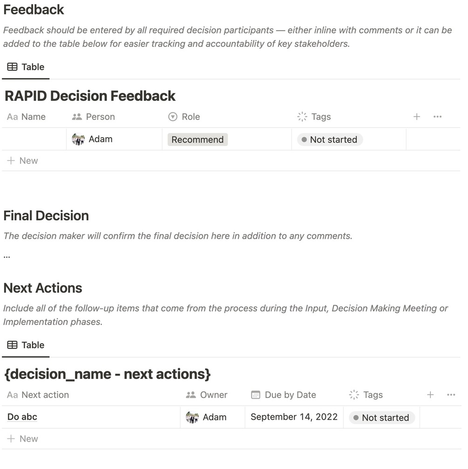Click the Due by Date calendar icon
This screenshot has height=469, width=468.
click(256, 395)
